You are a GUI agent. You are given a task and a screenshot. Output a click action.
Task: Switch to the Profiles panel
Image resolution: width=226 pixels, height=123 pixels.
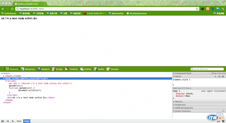tap(86, 69)
